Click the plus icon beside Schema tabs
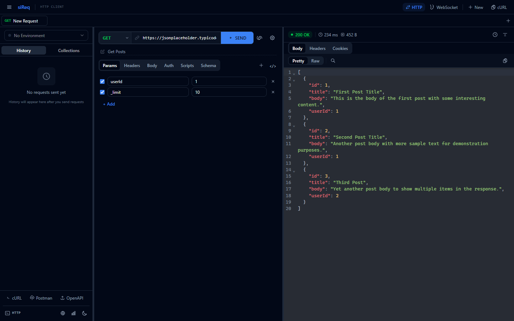This screenshot has height=321, width=514. (261, 65)
